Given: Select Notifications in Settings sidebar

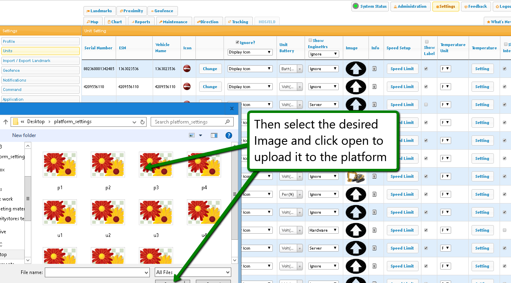Looking at the screenshot, I should pos(40,80).
